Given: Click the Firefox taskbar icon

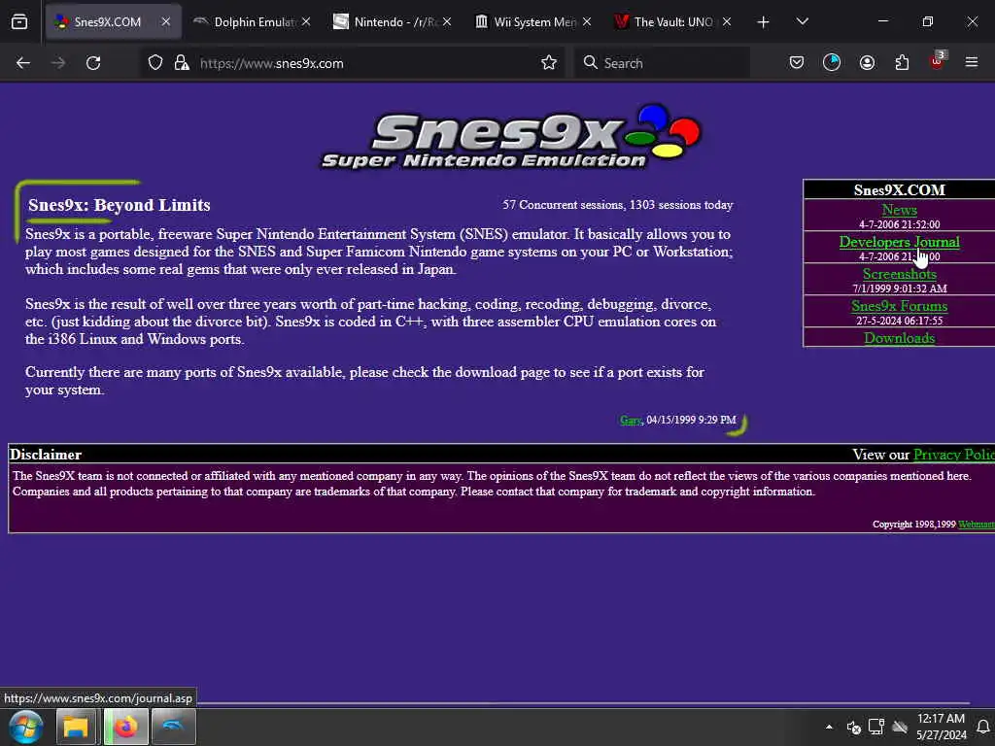Looking at the screenshot, I should [125, 727].
